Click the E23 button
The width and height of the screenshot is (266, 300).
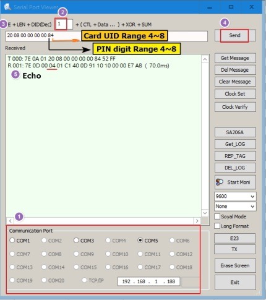234,238
